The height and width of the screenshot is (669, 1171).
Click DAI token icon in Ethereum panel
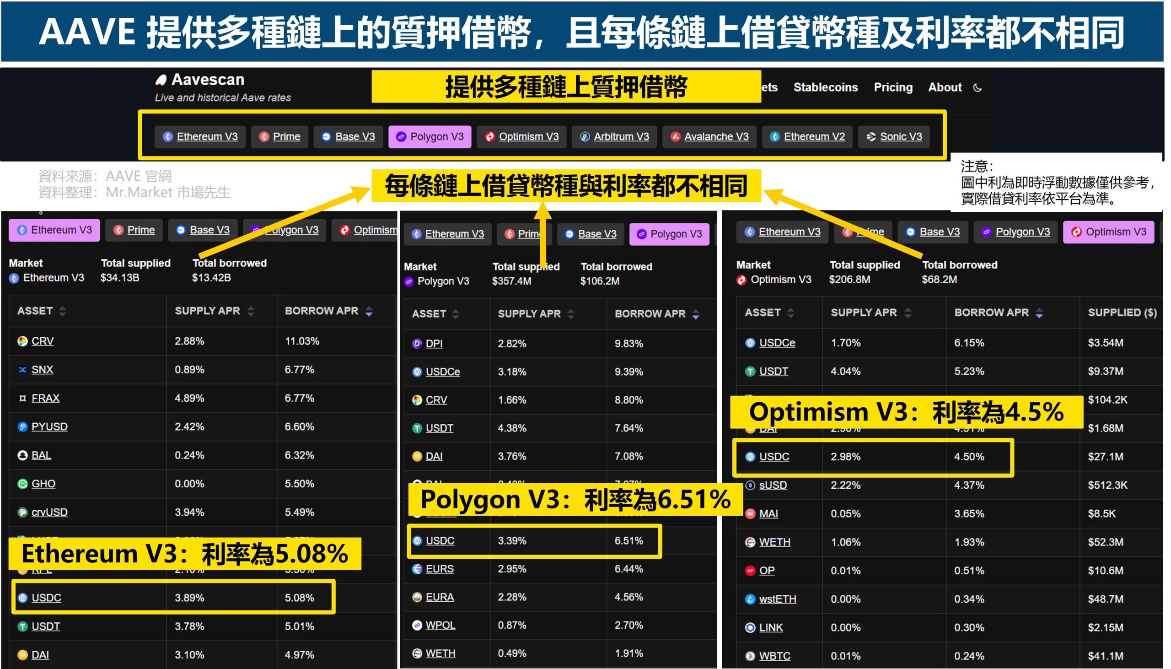click(x=22, y=654)
